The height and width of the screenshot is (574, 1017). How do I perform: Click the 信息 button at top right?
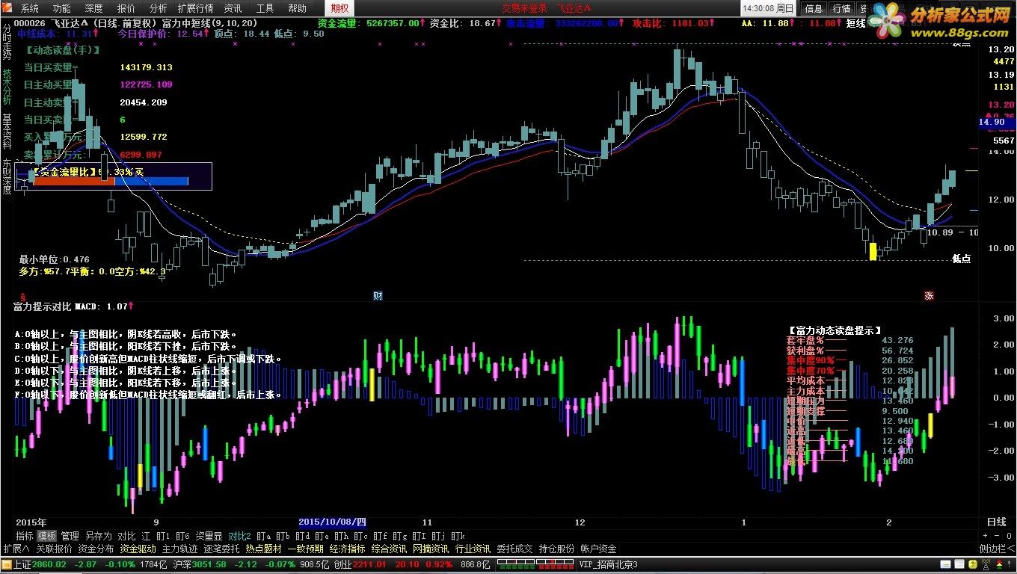(814, 8)
